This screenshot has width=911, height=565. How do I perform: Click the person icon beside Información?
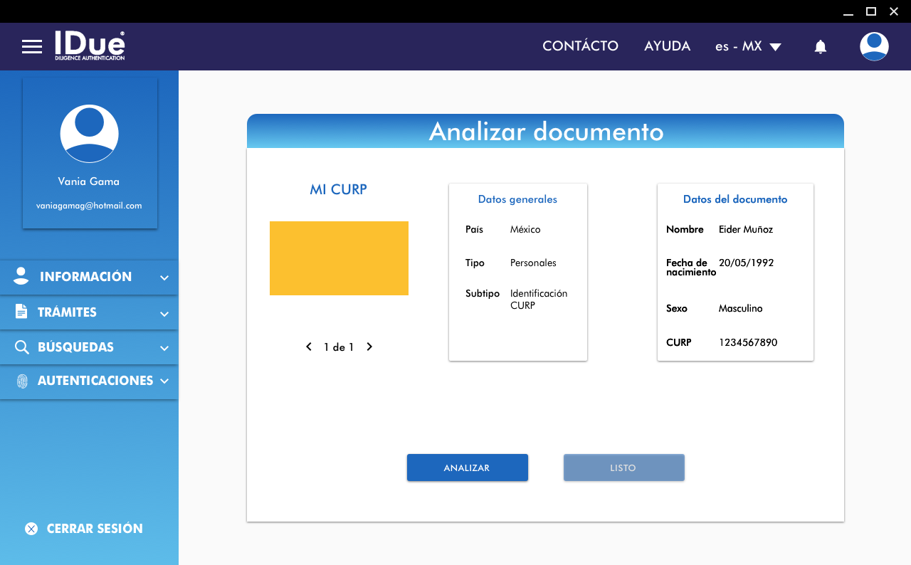(x=21, y=277)
